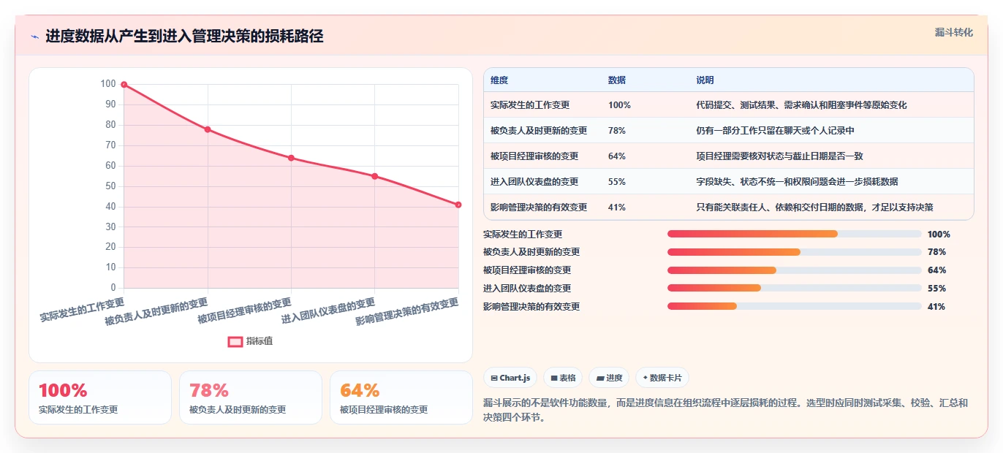Click the 指标值 legend label
1003x453 pixels.
point(260,341)
